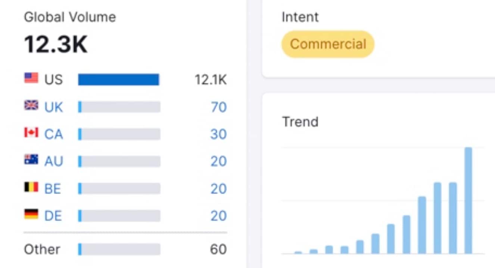This screenshot has width=495, height=268.
Task: Click the Other volume bar
Action: pos(119,249)
